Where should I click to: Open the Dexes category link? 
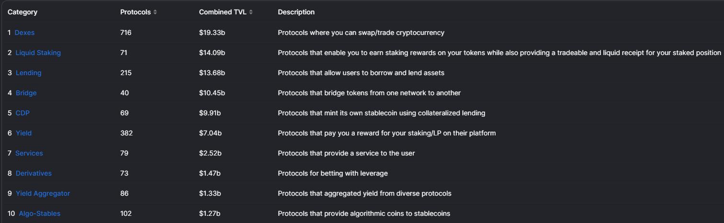24,33
